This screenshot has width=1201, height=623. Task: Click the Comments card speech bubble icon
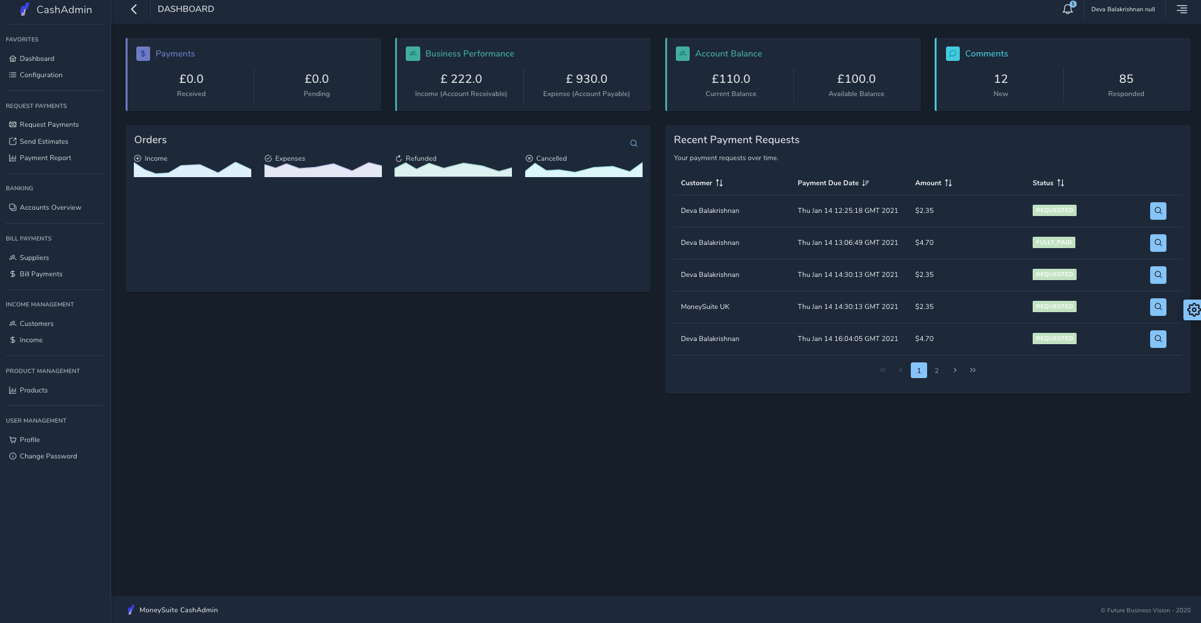pyautogui.click(x=953, y=54)
